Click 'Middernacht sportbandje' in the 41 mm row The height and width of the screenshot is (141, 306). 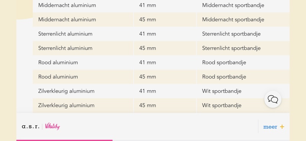pyautogui.click(x=233, y=5)
